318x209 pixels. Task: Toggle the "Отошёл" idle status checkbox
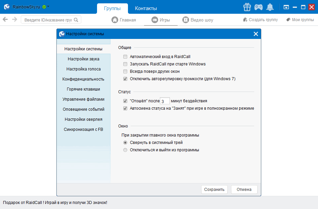(x=125, y=101)
